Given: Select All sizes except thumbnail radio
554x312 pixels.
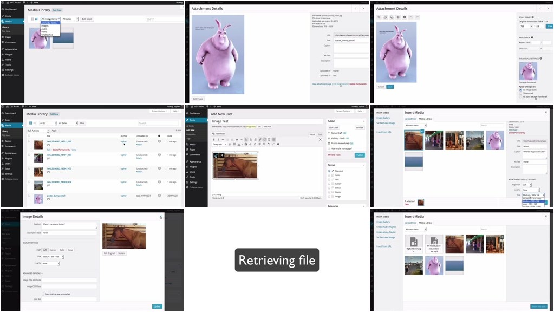Looking at the screenshot, I should (520, 96).
